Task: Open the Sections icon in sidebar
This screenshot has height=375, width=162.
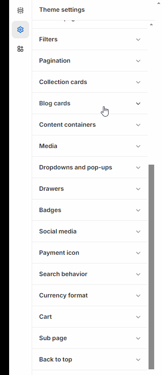Action: tap(20, 10)
